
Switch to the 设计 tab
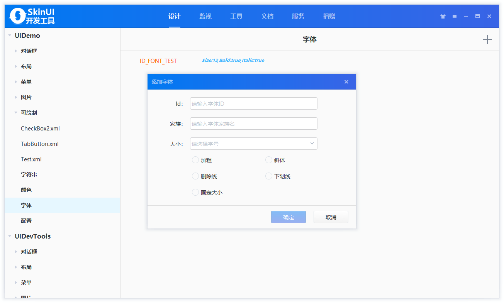[175, 16]
